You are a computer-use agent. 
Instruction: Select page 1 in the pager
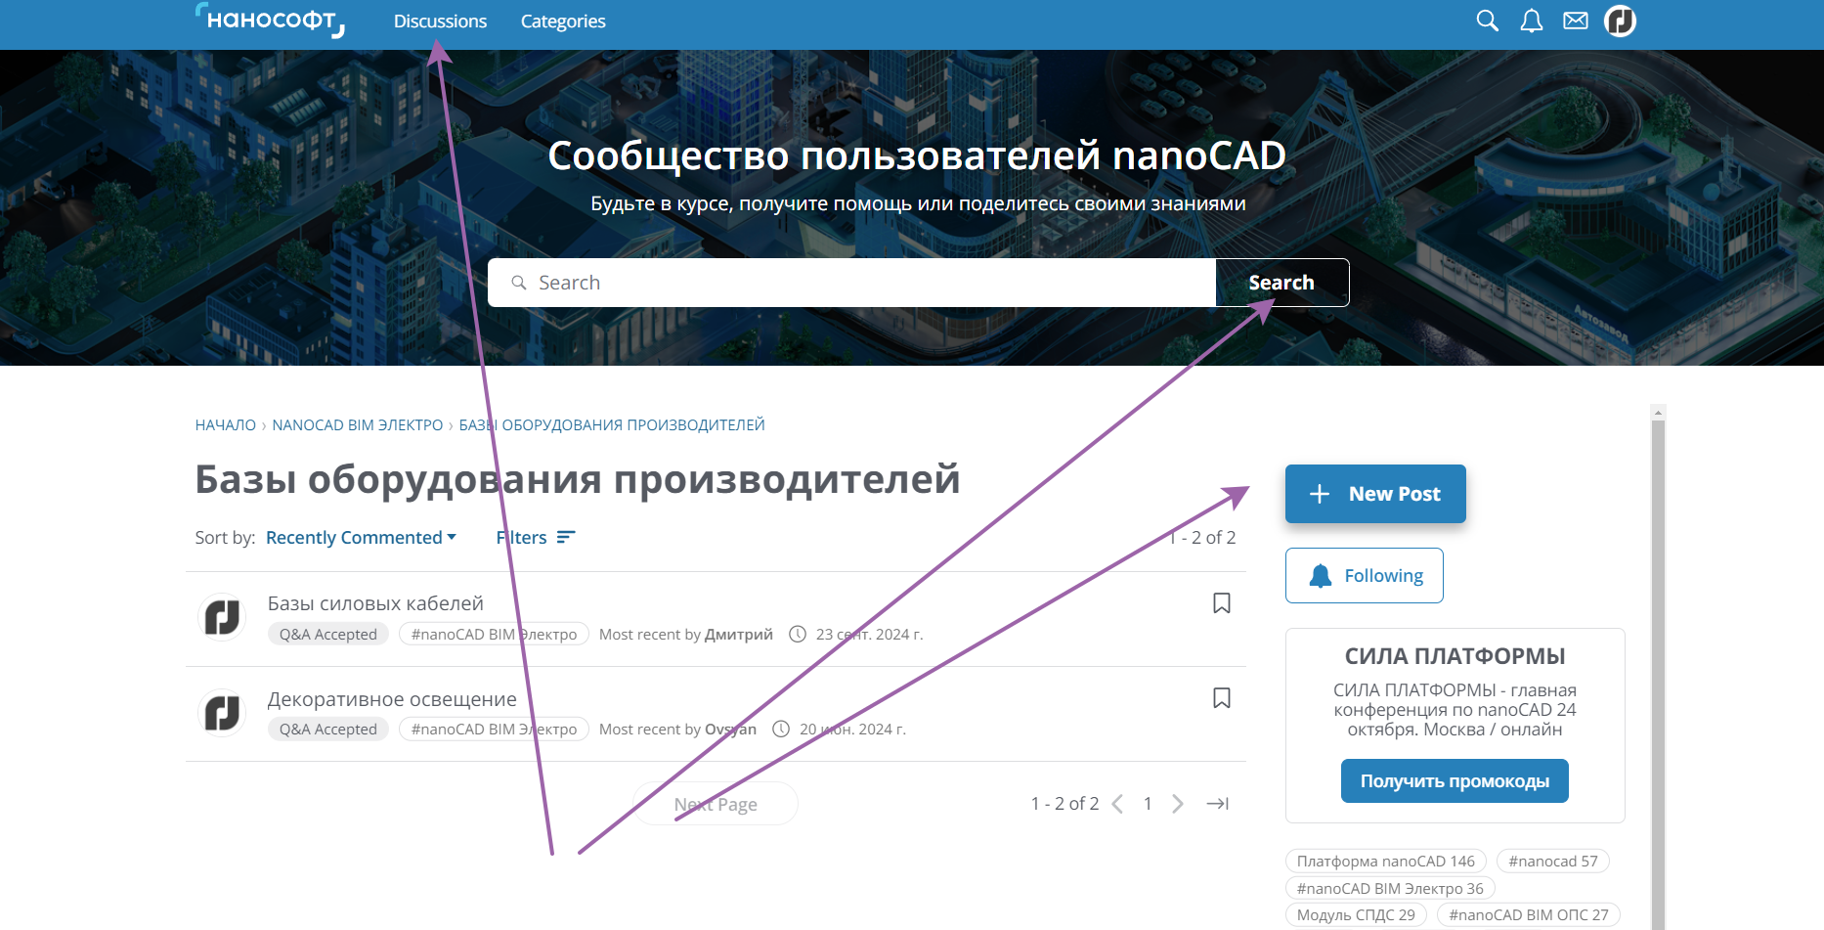click(1148, 804)
